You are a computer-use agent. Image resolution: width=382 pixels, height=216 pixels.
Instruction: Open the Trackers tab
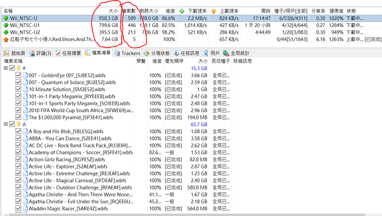127,54
